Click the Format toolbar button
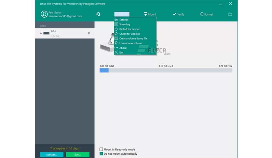This screenshot has width=272, height=158. (x=207, y=14)
